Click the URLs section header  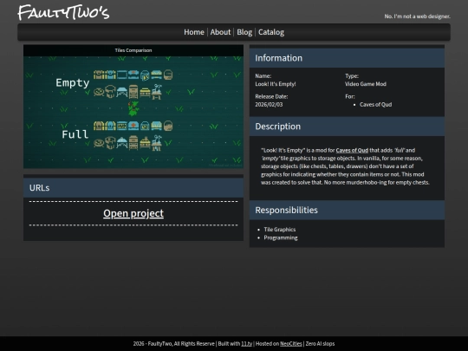[133, 188]
